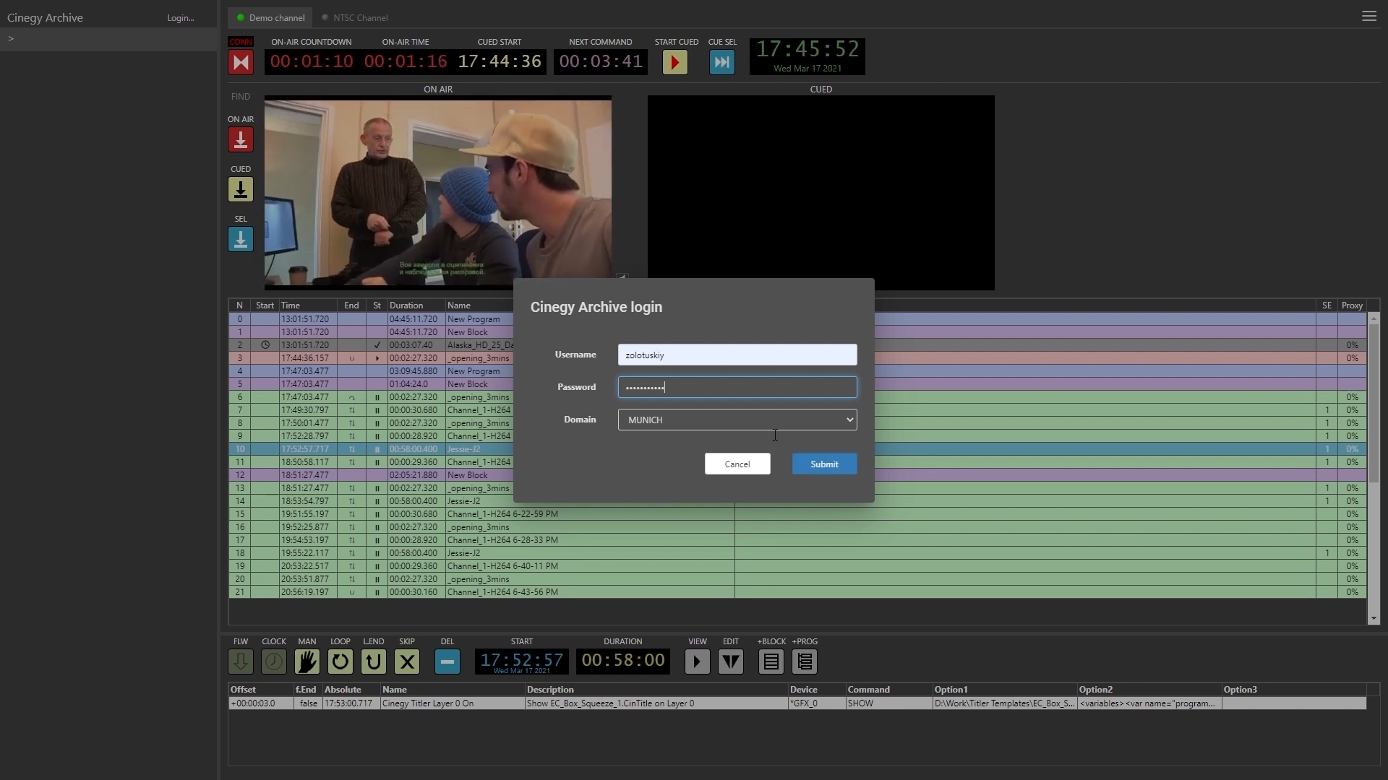Click the Login... link in Cinegy Archive
The image size is (1388, 780).
click(x=181, y=18)
